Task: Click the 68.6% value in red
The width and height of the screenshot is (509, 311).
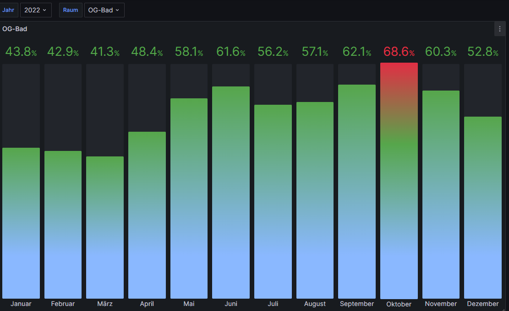Action: click(x=399, y=52)
